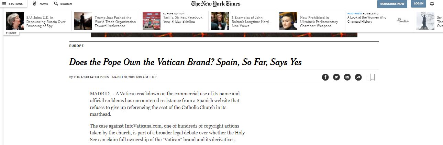
Task: Click the share arrow icon
Action: [x=358, y=77]
